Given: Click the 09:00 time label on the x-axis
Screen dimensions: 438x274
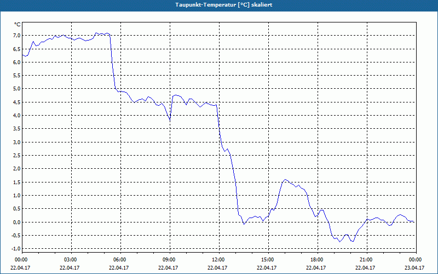Looking at the screenshot, I should (x=170, y=260).
